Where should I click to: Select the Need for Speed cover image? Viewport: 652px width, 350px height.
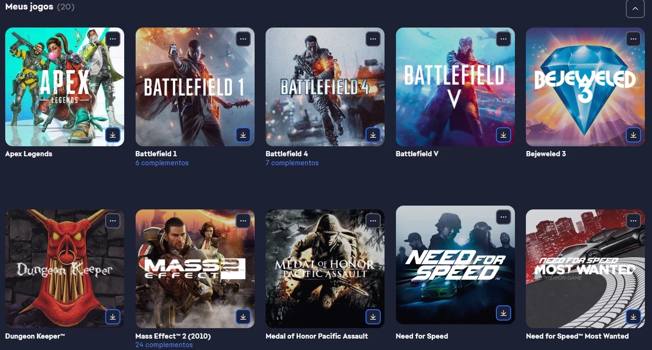pos(455,265)
